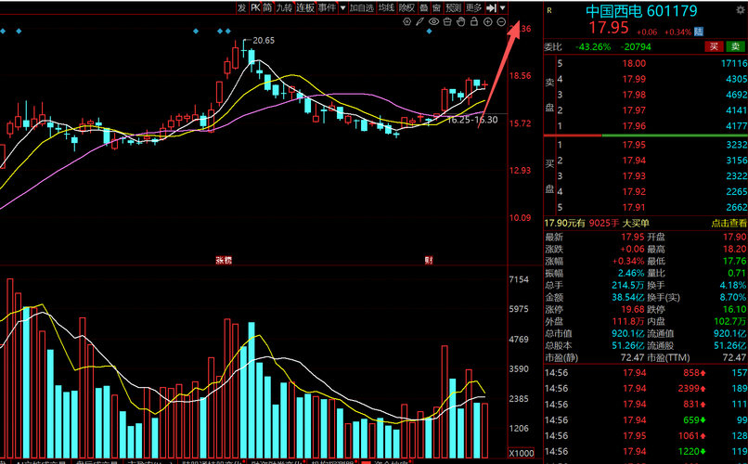Click the toolbox bag icon
This screenshot has width=748, height=464.
447,21
